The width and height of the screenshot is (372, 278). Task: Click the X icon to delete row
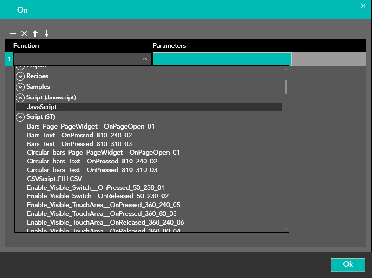(24, 33)
